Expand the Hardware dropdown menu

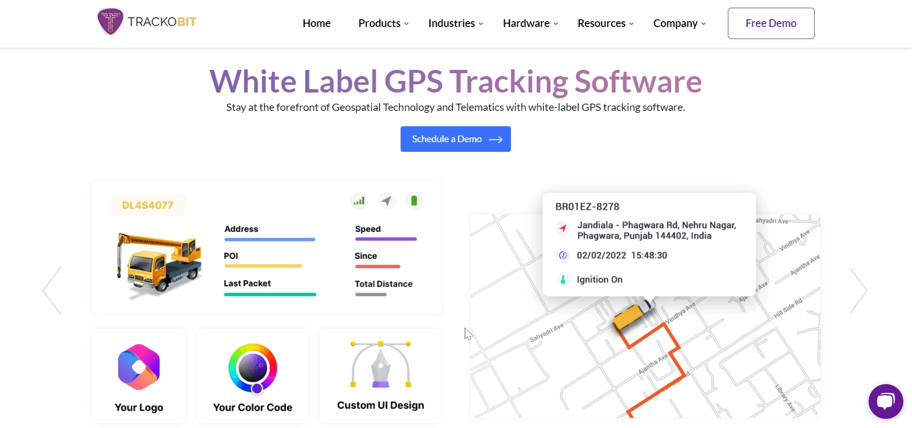click(x=531, y=23)
